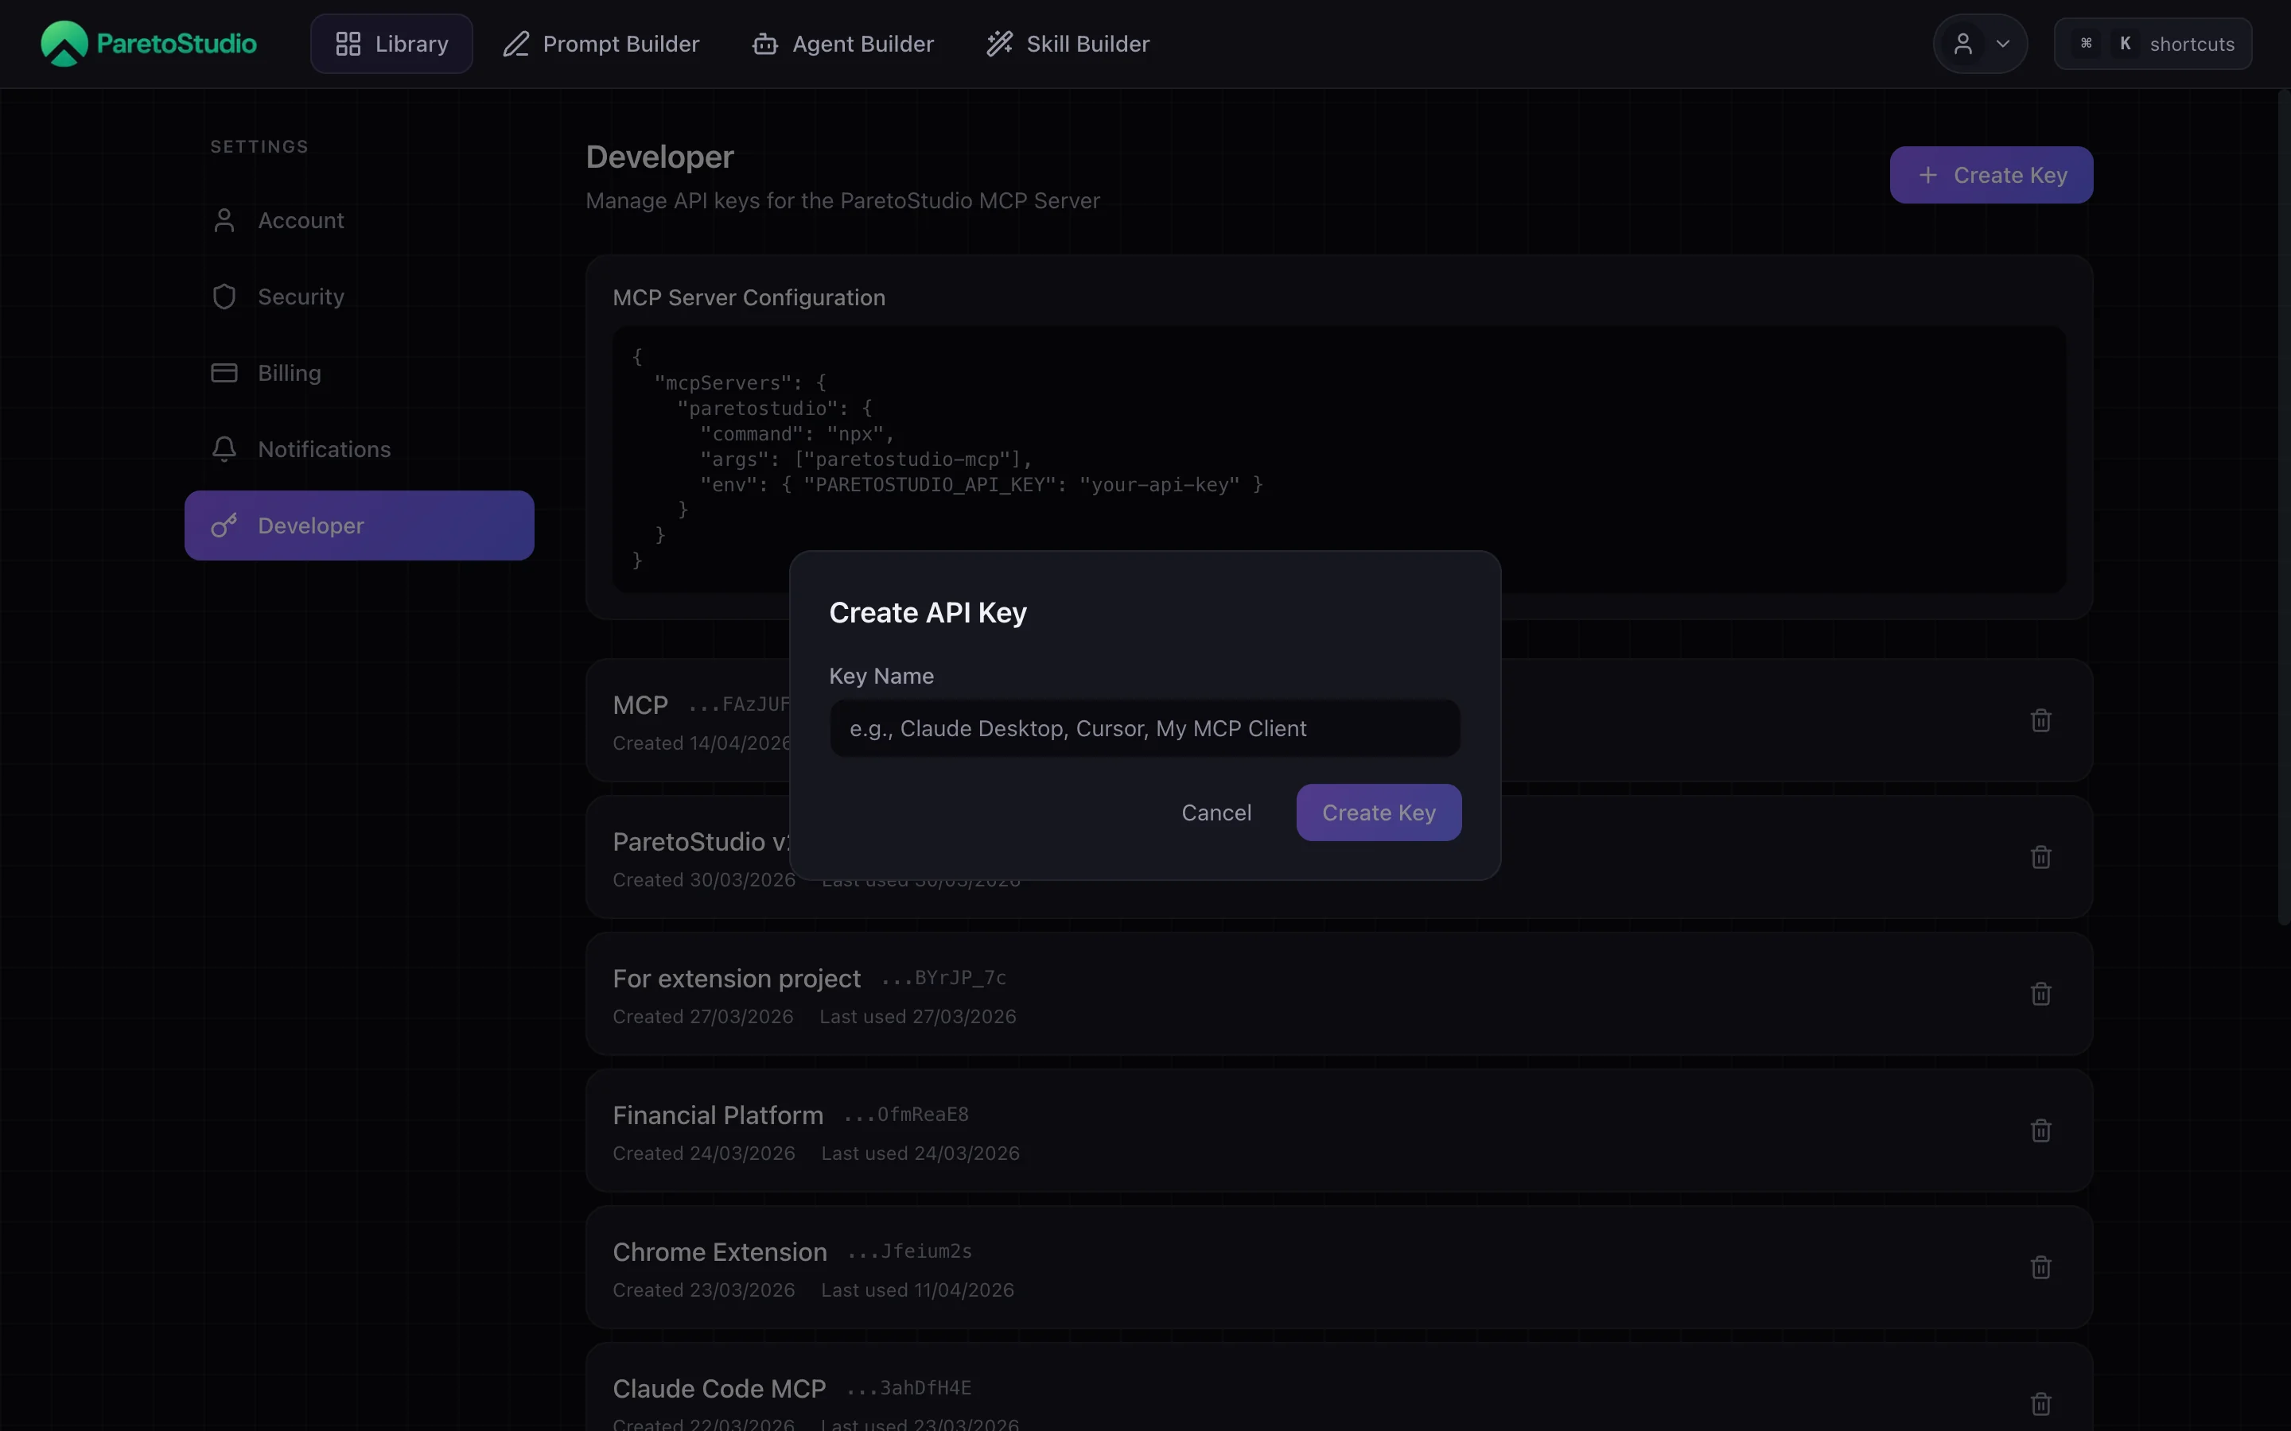Open the Library tab
The width and height of the screenshot is (2291, 1431).
point(391,44)
